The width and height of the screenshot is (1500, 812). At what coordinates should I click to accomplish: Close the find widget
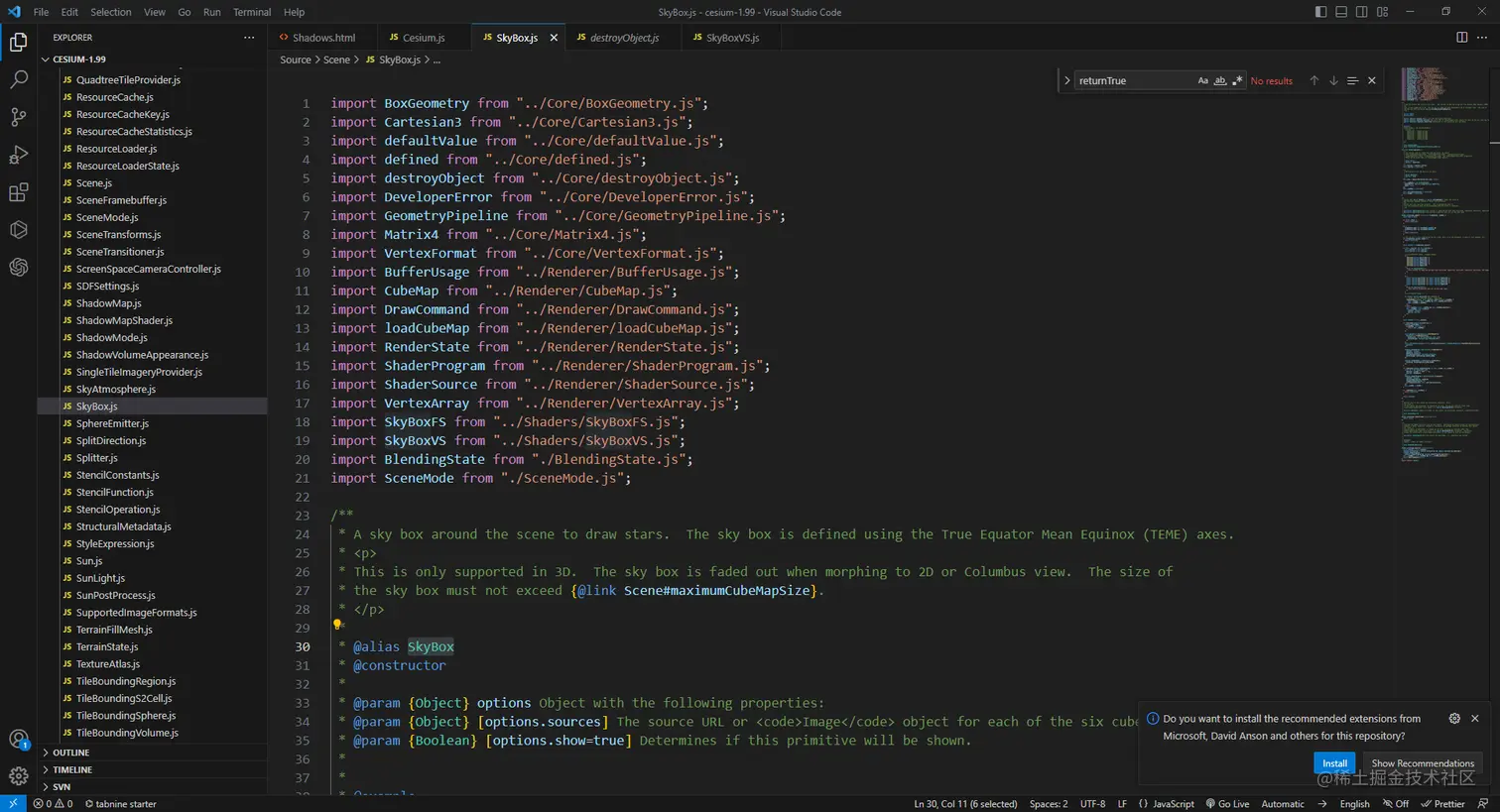[x=1372, y=81]
